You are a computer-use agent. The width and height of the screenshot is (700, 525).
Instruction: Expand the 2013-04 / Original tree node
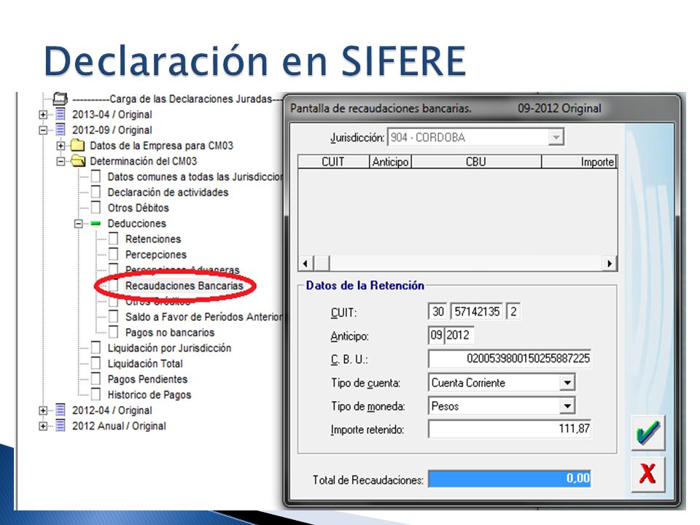(43, 114)
